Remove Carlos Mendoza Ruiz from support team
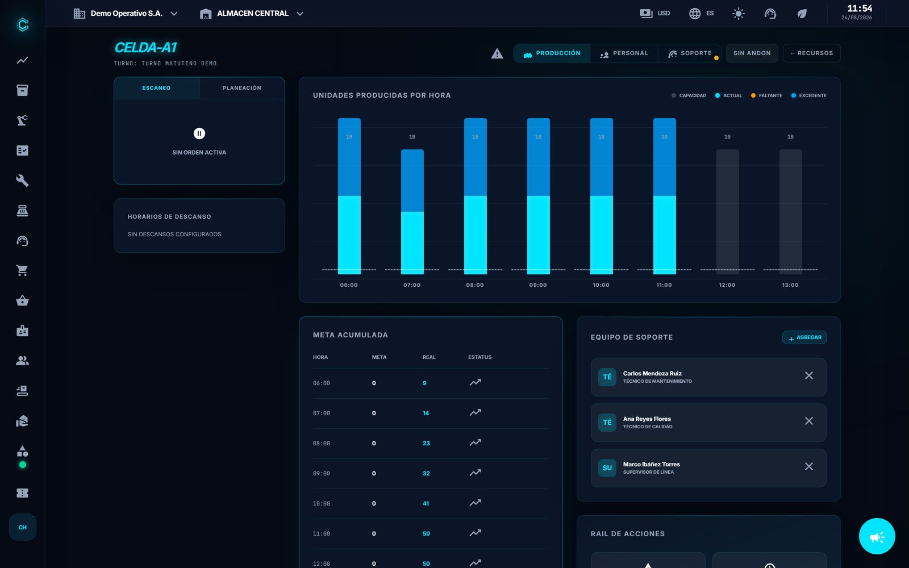The image size is (909, 568). point(809,375)
